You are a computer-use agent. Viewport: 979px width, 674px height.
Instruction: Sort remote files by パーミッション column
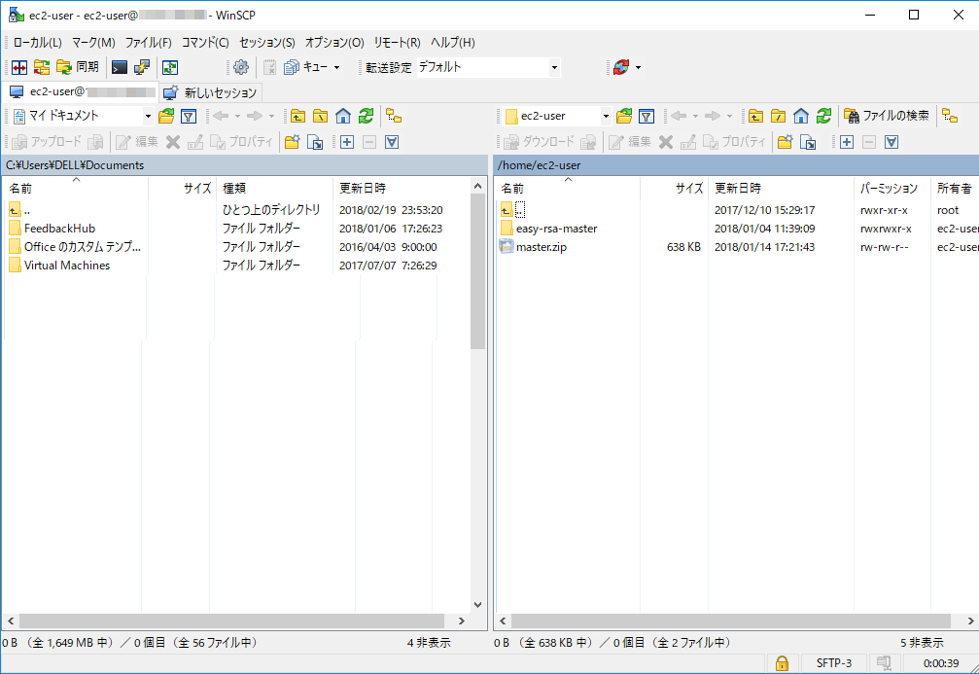pyautogui.click(x=892, y=188)
